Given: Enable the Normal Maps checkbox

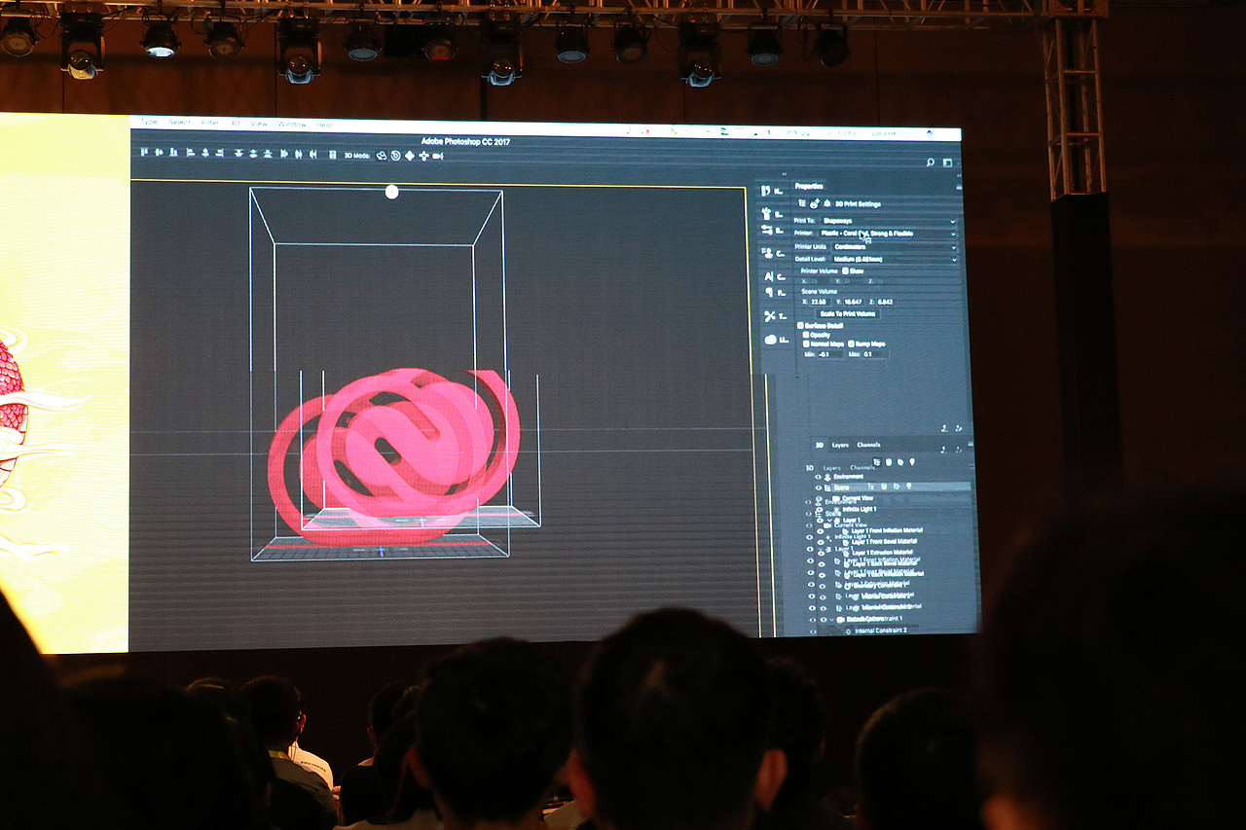Looking at the screenshot, I should coord(806,343).
